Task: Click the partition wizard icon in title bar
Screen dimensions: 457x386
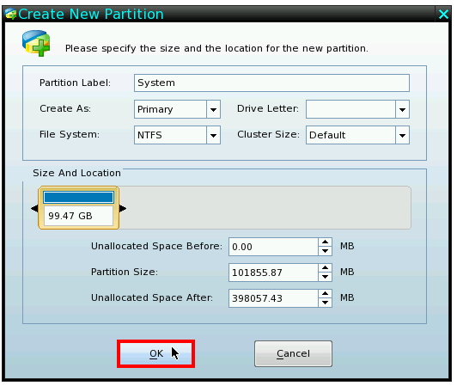Action: tap(11, 14)
